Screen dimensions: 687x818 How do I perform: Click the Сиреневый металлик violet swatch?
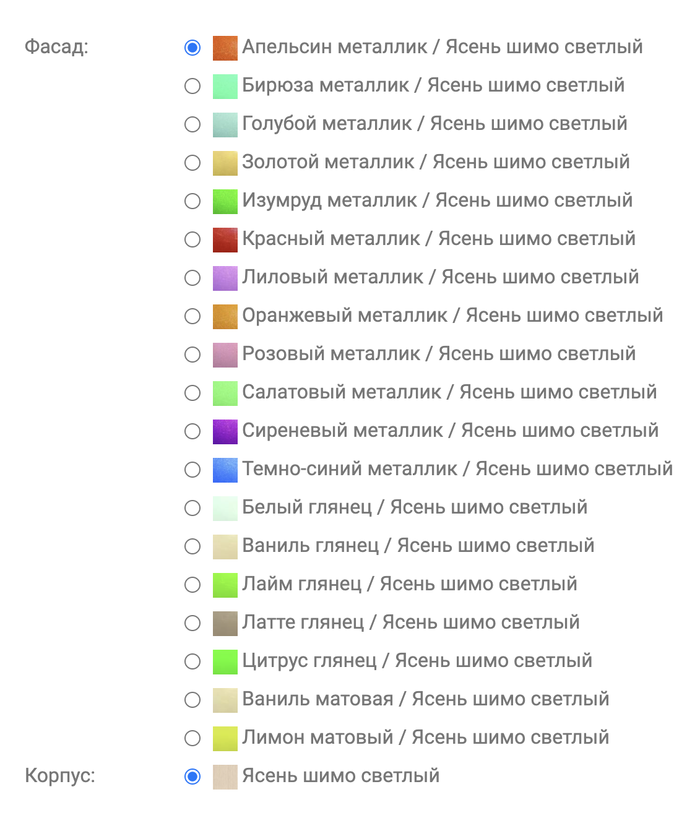(225, 431)
